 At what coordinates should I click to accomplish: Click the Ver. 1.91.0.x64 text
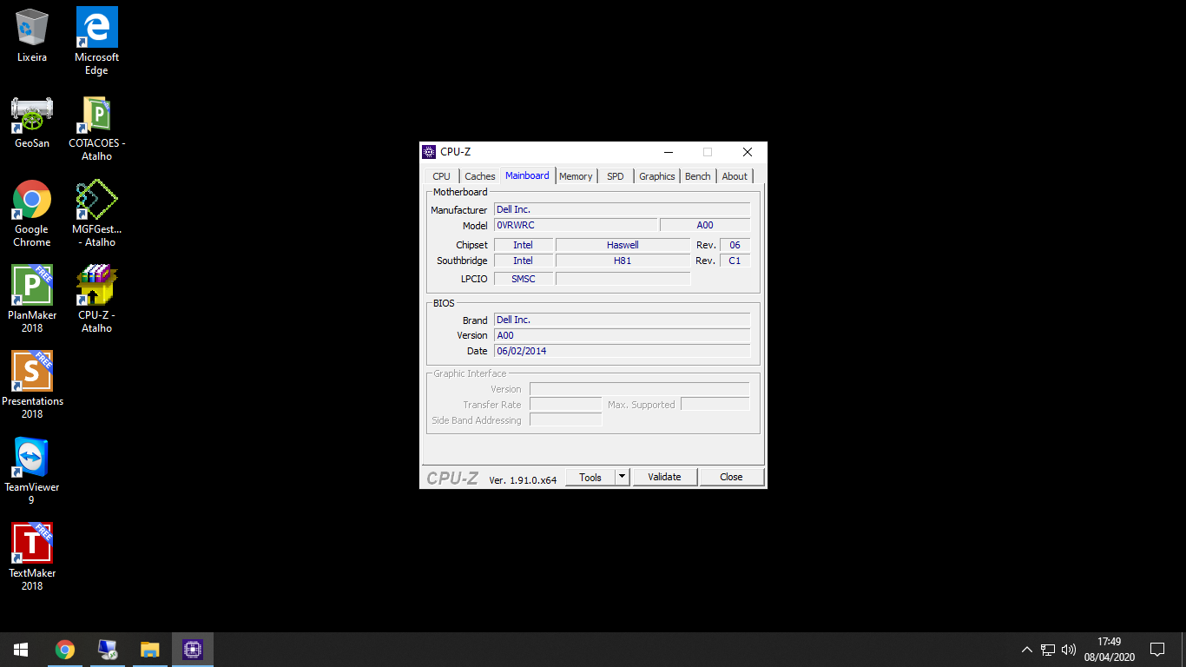tap(523, 479)
